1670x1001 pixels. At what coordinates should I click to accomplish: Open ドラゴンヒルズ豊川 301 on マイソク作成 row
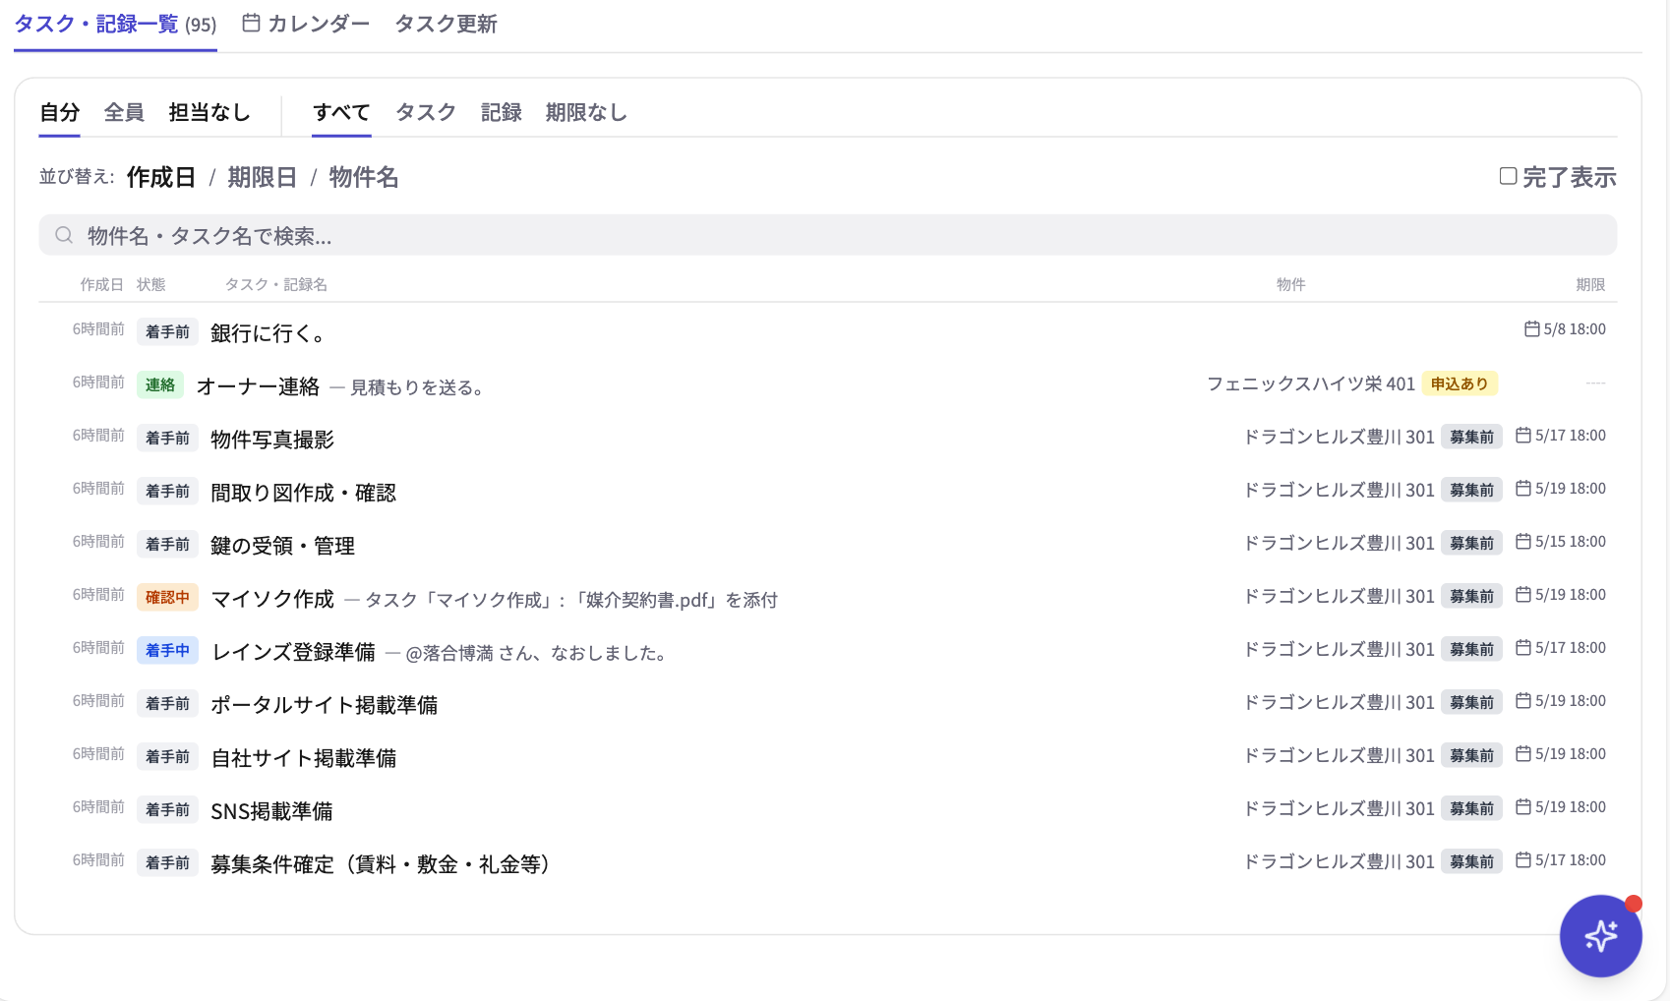[1339, 596]
